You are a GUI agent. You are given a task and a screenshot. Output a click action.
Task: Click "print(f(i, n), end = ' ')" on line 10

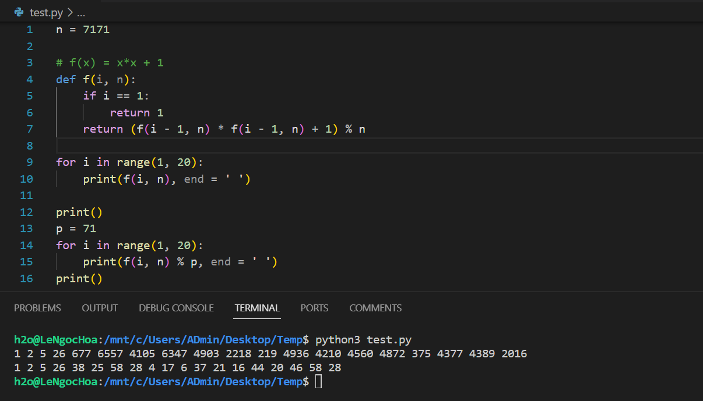(x=167, y=179)
